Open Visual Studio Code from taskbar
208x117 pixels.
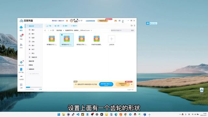click(78, 114)
